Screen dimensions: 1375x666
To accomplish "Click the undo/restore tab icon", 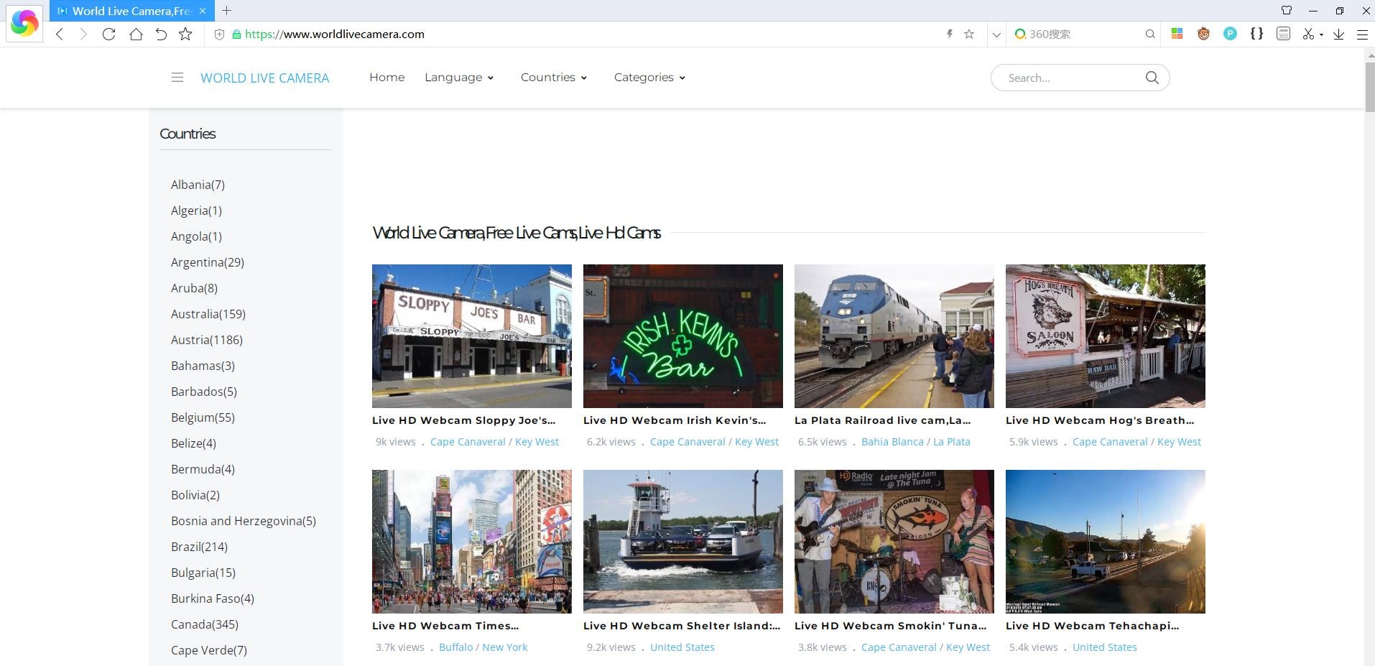I will [x=161, y=34].
